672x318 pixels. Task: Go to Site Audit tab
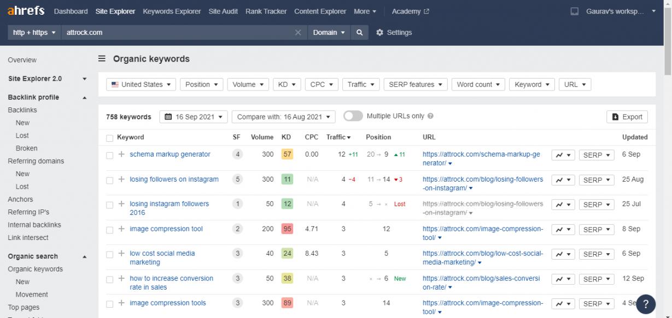(223, 11)
